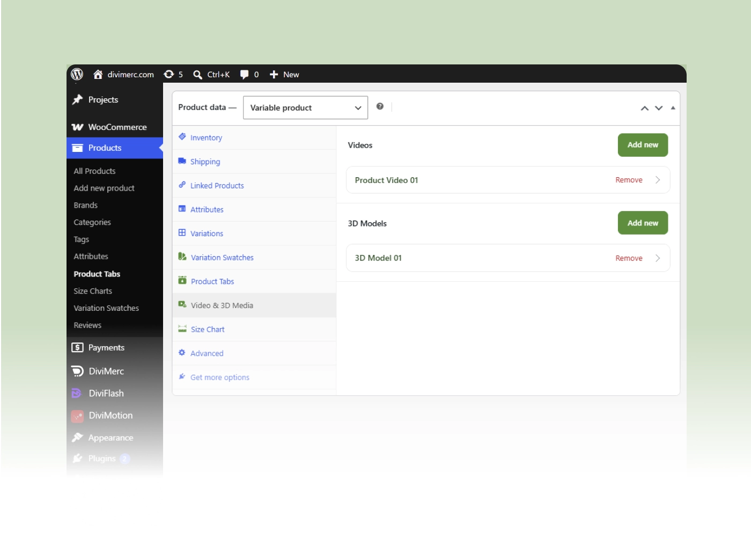Screen dimensions: 751x539
Task: Move Product data panel up
Action: [x=645, y=108]
